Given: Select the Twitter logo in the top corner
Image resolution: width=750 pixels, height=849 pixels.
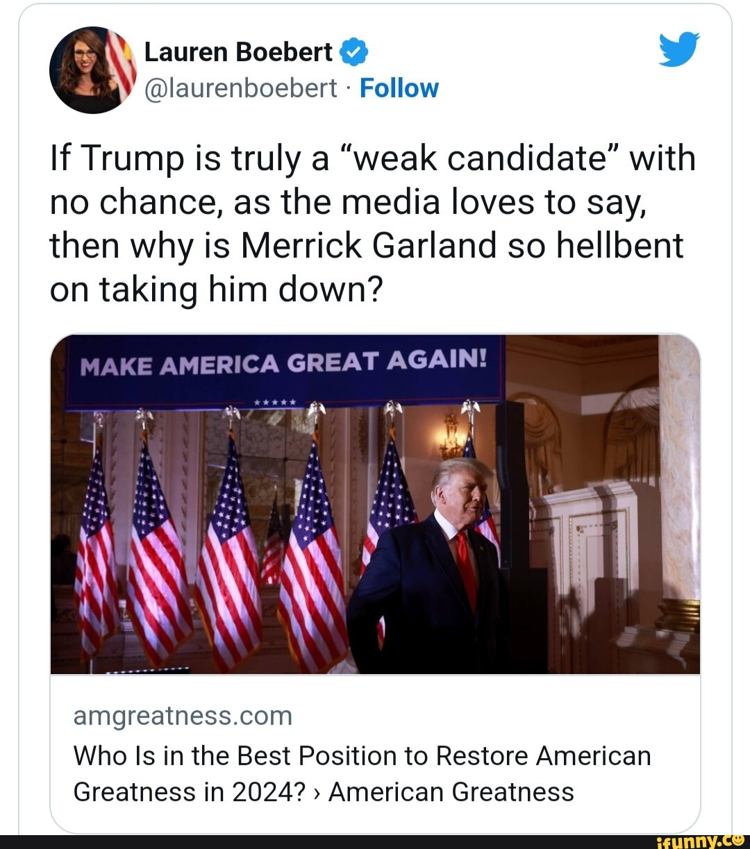Looking at the screenshot, I should (679, 47).
